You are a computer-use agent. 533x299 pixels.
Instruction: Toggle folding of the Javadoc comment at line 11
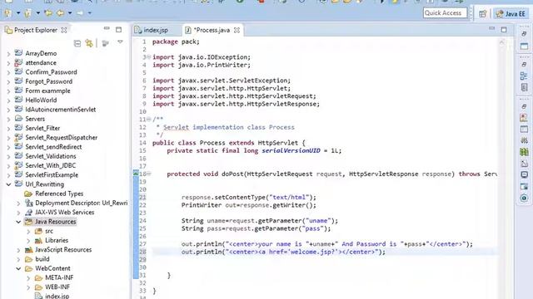[148, 119]
